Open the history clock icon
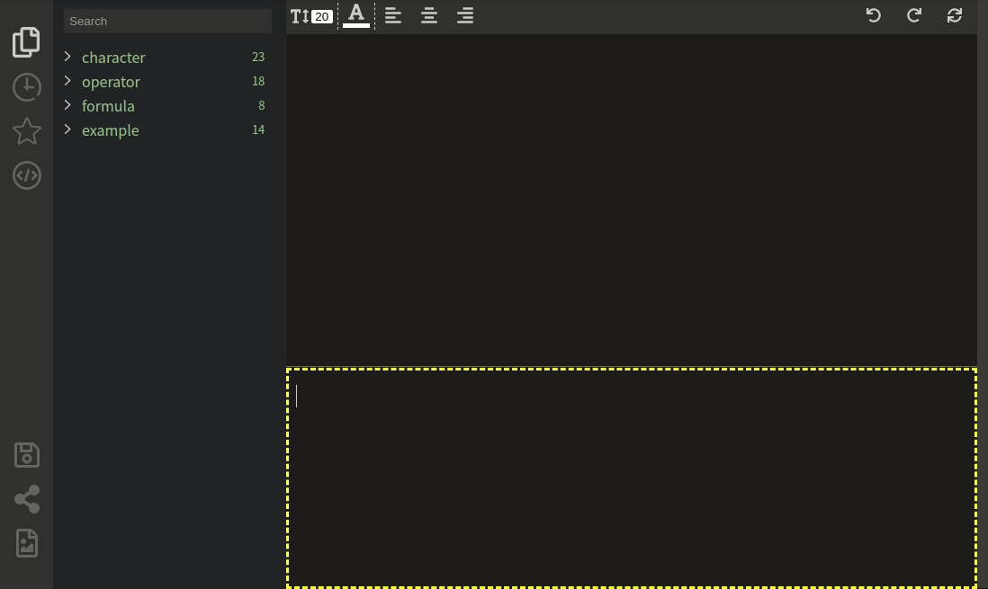The width and height of the screenshot is (988, 589). (27, 87)
